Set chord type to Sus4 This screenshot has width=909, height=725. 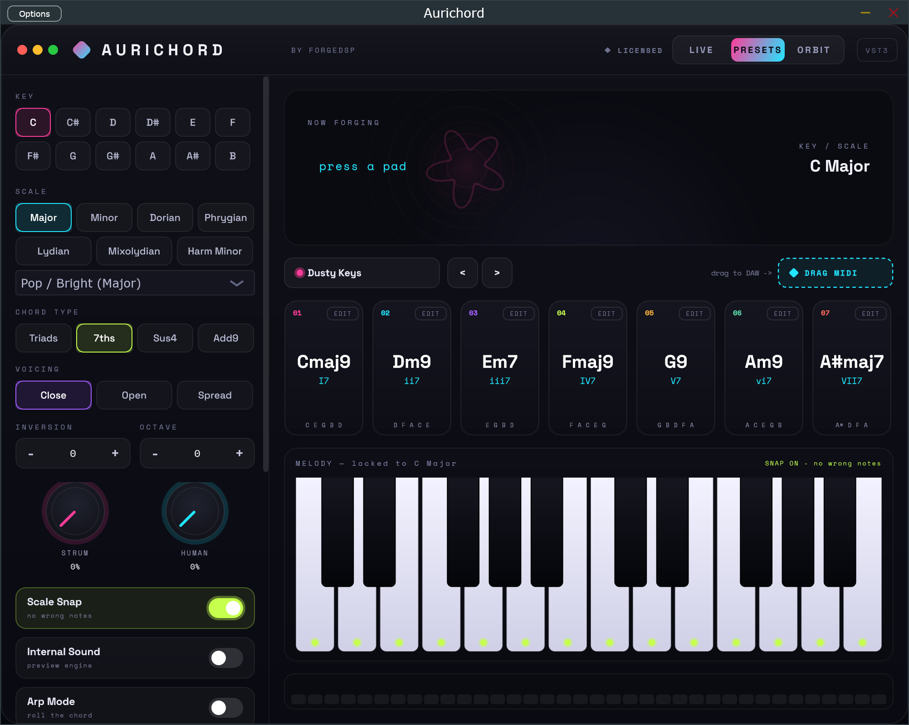click(x=165, y=338)
